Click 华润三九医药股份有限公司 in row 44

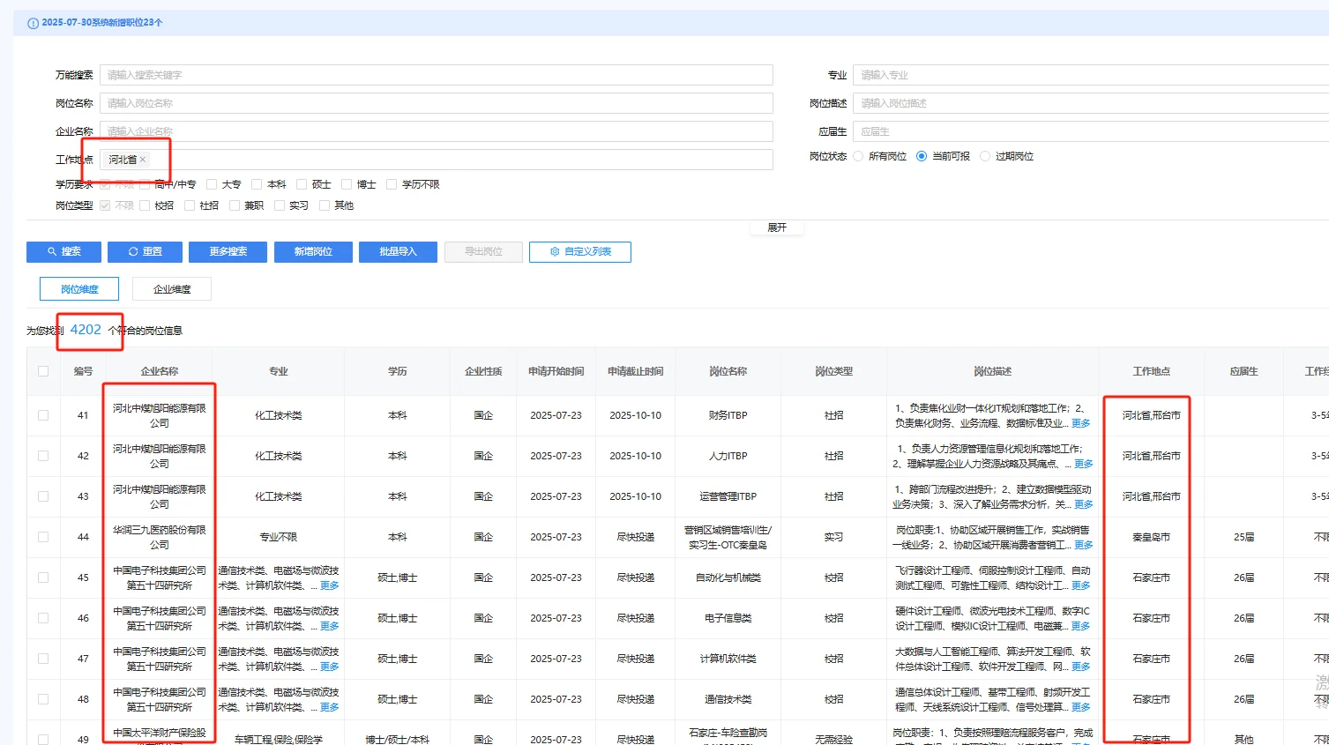click(x=160, y=537)
